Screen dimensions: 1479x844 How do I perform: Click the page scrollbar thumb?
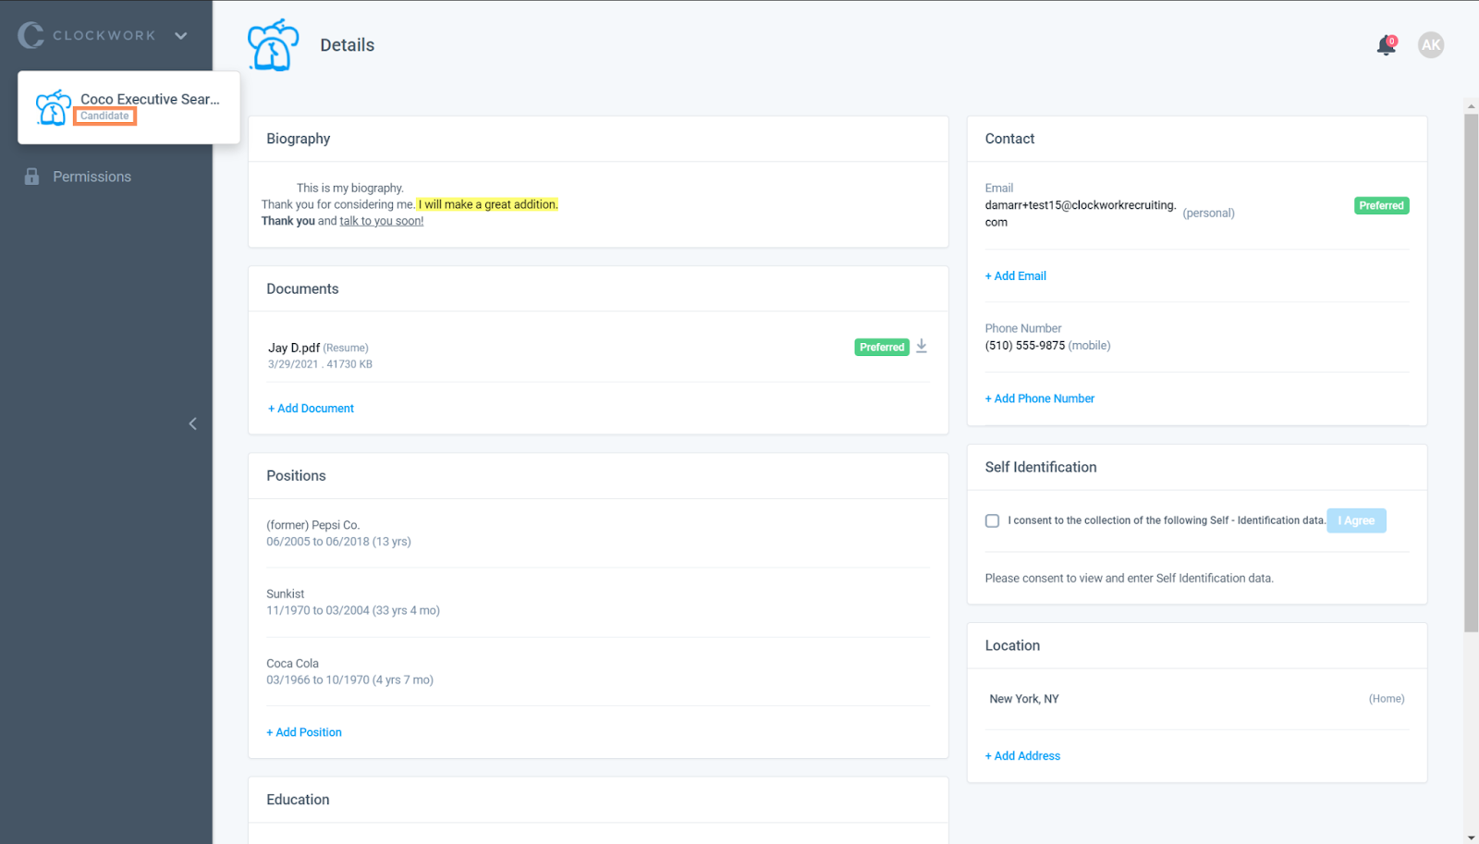coord(1471,373)
